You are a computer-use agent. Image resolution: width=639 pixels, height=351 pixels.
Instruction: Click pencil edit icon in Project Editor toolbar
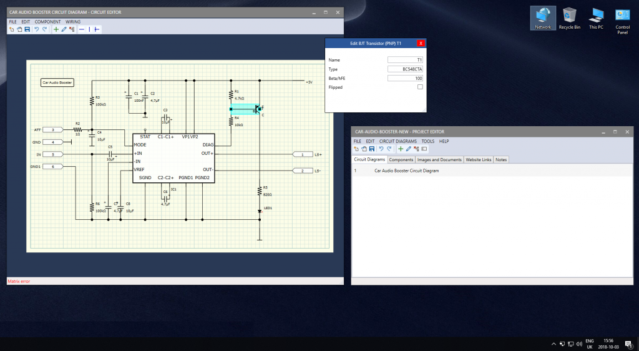pos(408,149)
